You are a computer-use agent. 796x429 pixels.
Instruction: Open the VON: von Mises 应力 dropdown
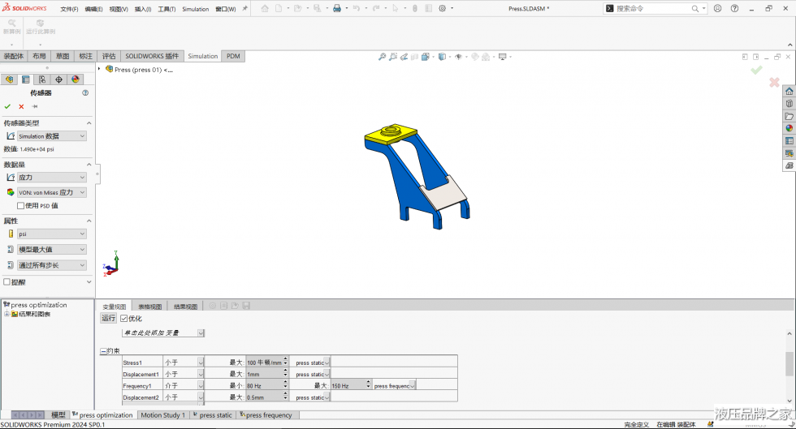tap(51, 193)
